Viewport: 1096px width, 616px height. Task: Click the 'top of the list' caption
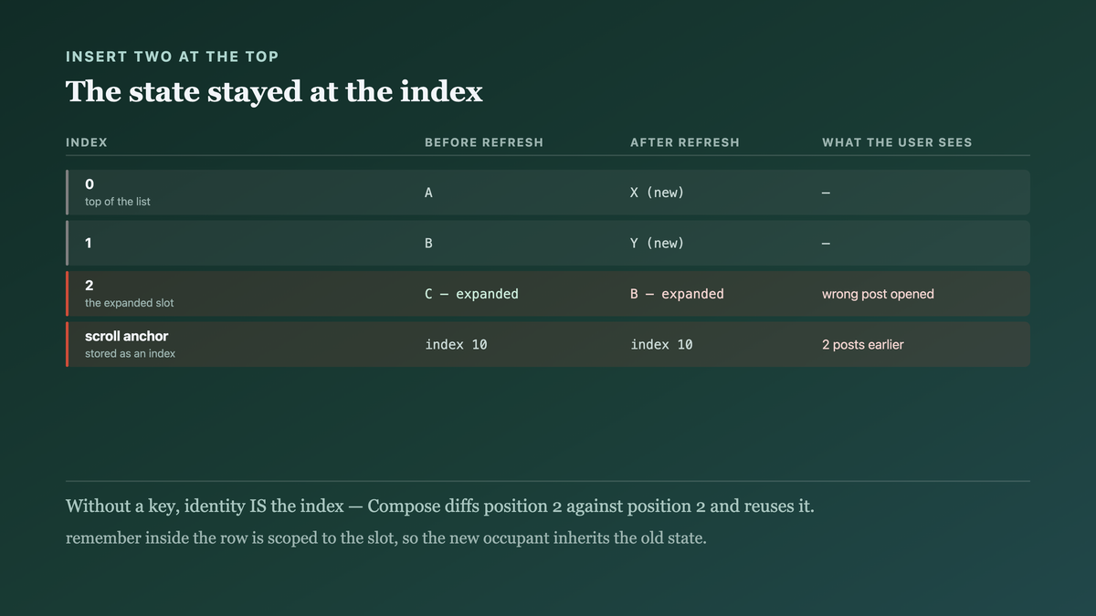[118, 202]
